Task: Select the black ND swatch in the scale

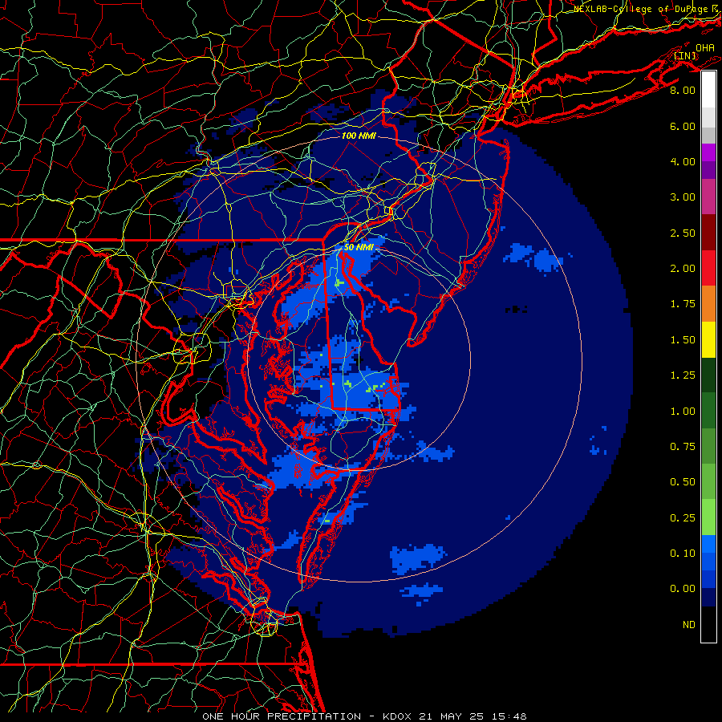Action: click(x=708, y=624)
